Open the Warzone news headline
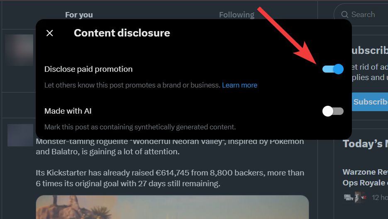Image resolution: width=388 pixels, height=219 pixels. [x=365, y=177]
